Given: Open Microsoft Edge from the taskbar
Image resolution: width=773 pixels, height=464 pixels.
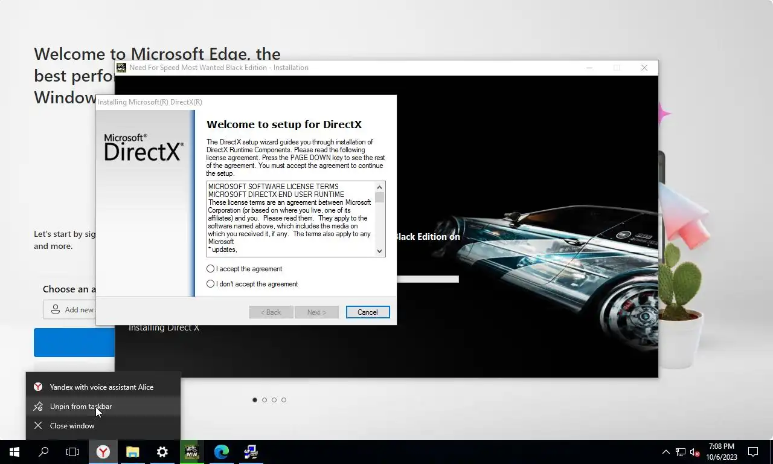Looking at the screenshot, I should (x=222, y=452).
